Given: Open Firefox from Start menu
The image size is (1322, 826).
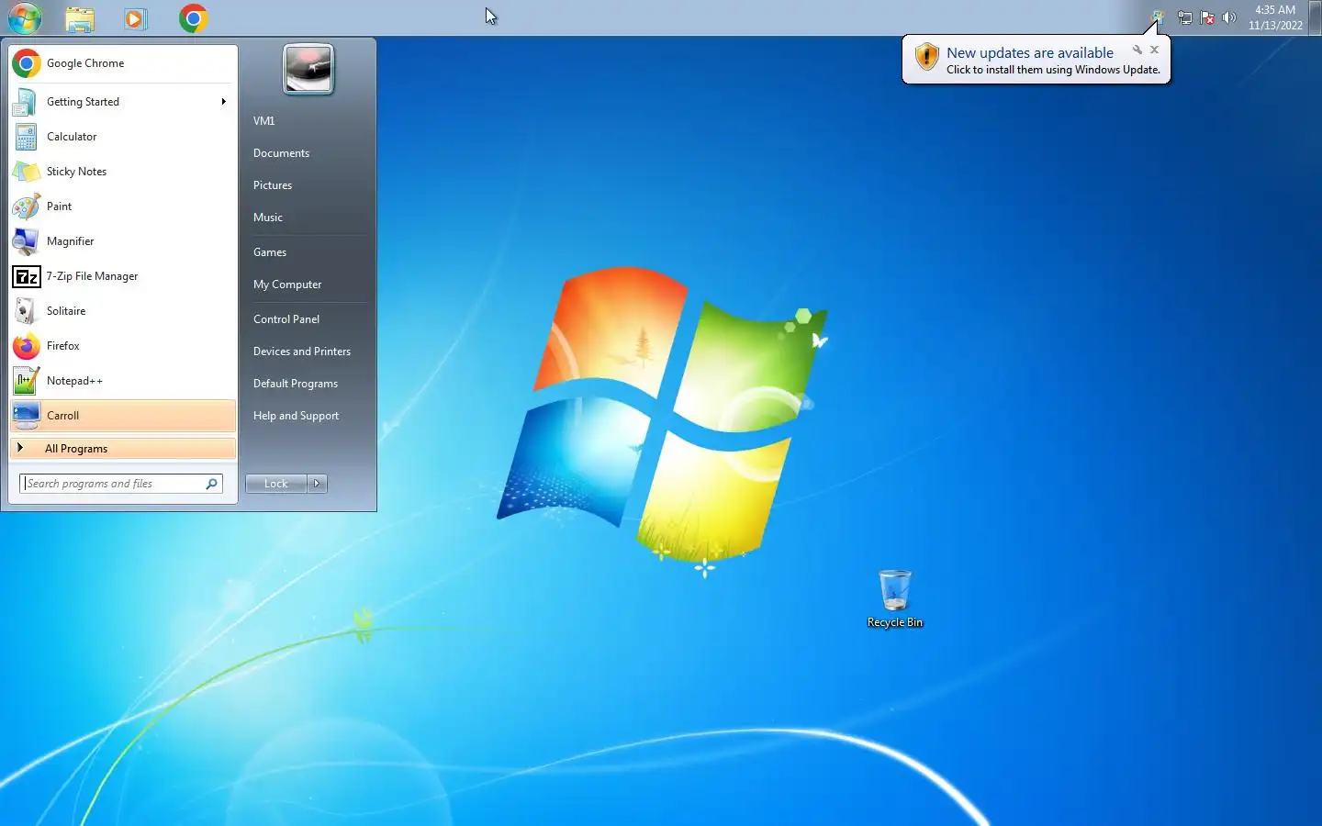Looking at the screenshot, I should 123,346.
